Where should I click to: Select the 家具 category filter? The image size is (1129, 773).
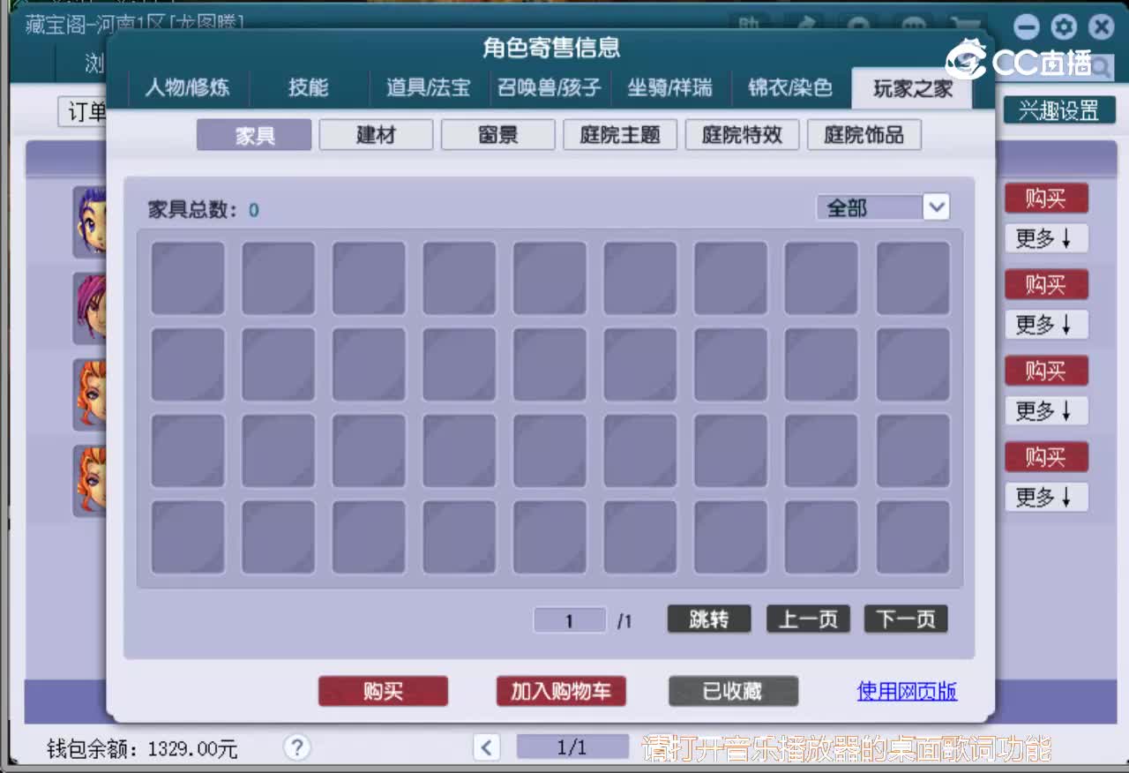pyautogui.click(x=253, y=134)
